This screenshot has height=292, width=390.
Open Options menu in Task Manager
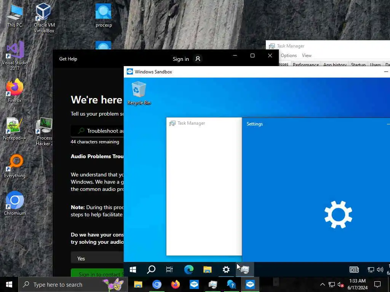[x=289, y=56]
